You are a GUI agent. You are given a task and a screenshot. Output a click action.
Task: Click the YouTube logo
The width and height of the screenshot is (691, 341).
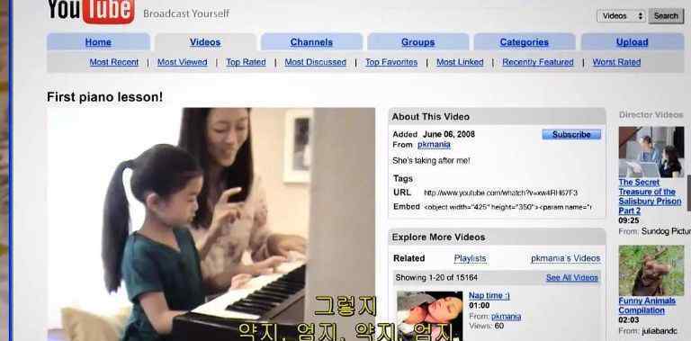coord(91,11)
